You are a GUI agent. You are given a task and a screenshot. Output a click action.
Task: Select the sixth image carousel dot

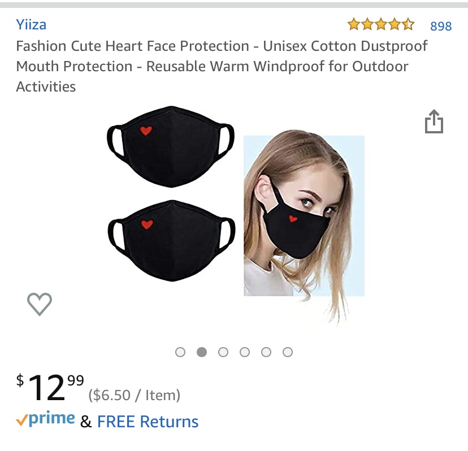click(x=288, y=352)
